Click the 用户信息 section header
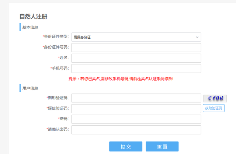Image resolution: width=236 pixels, height=154 pixels. (x=30, y=88)
